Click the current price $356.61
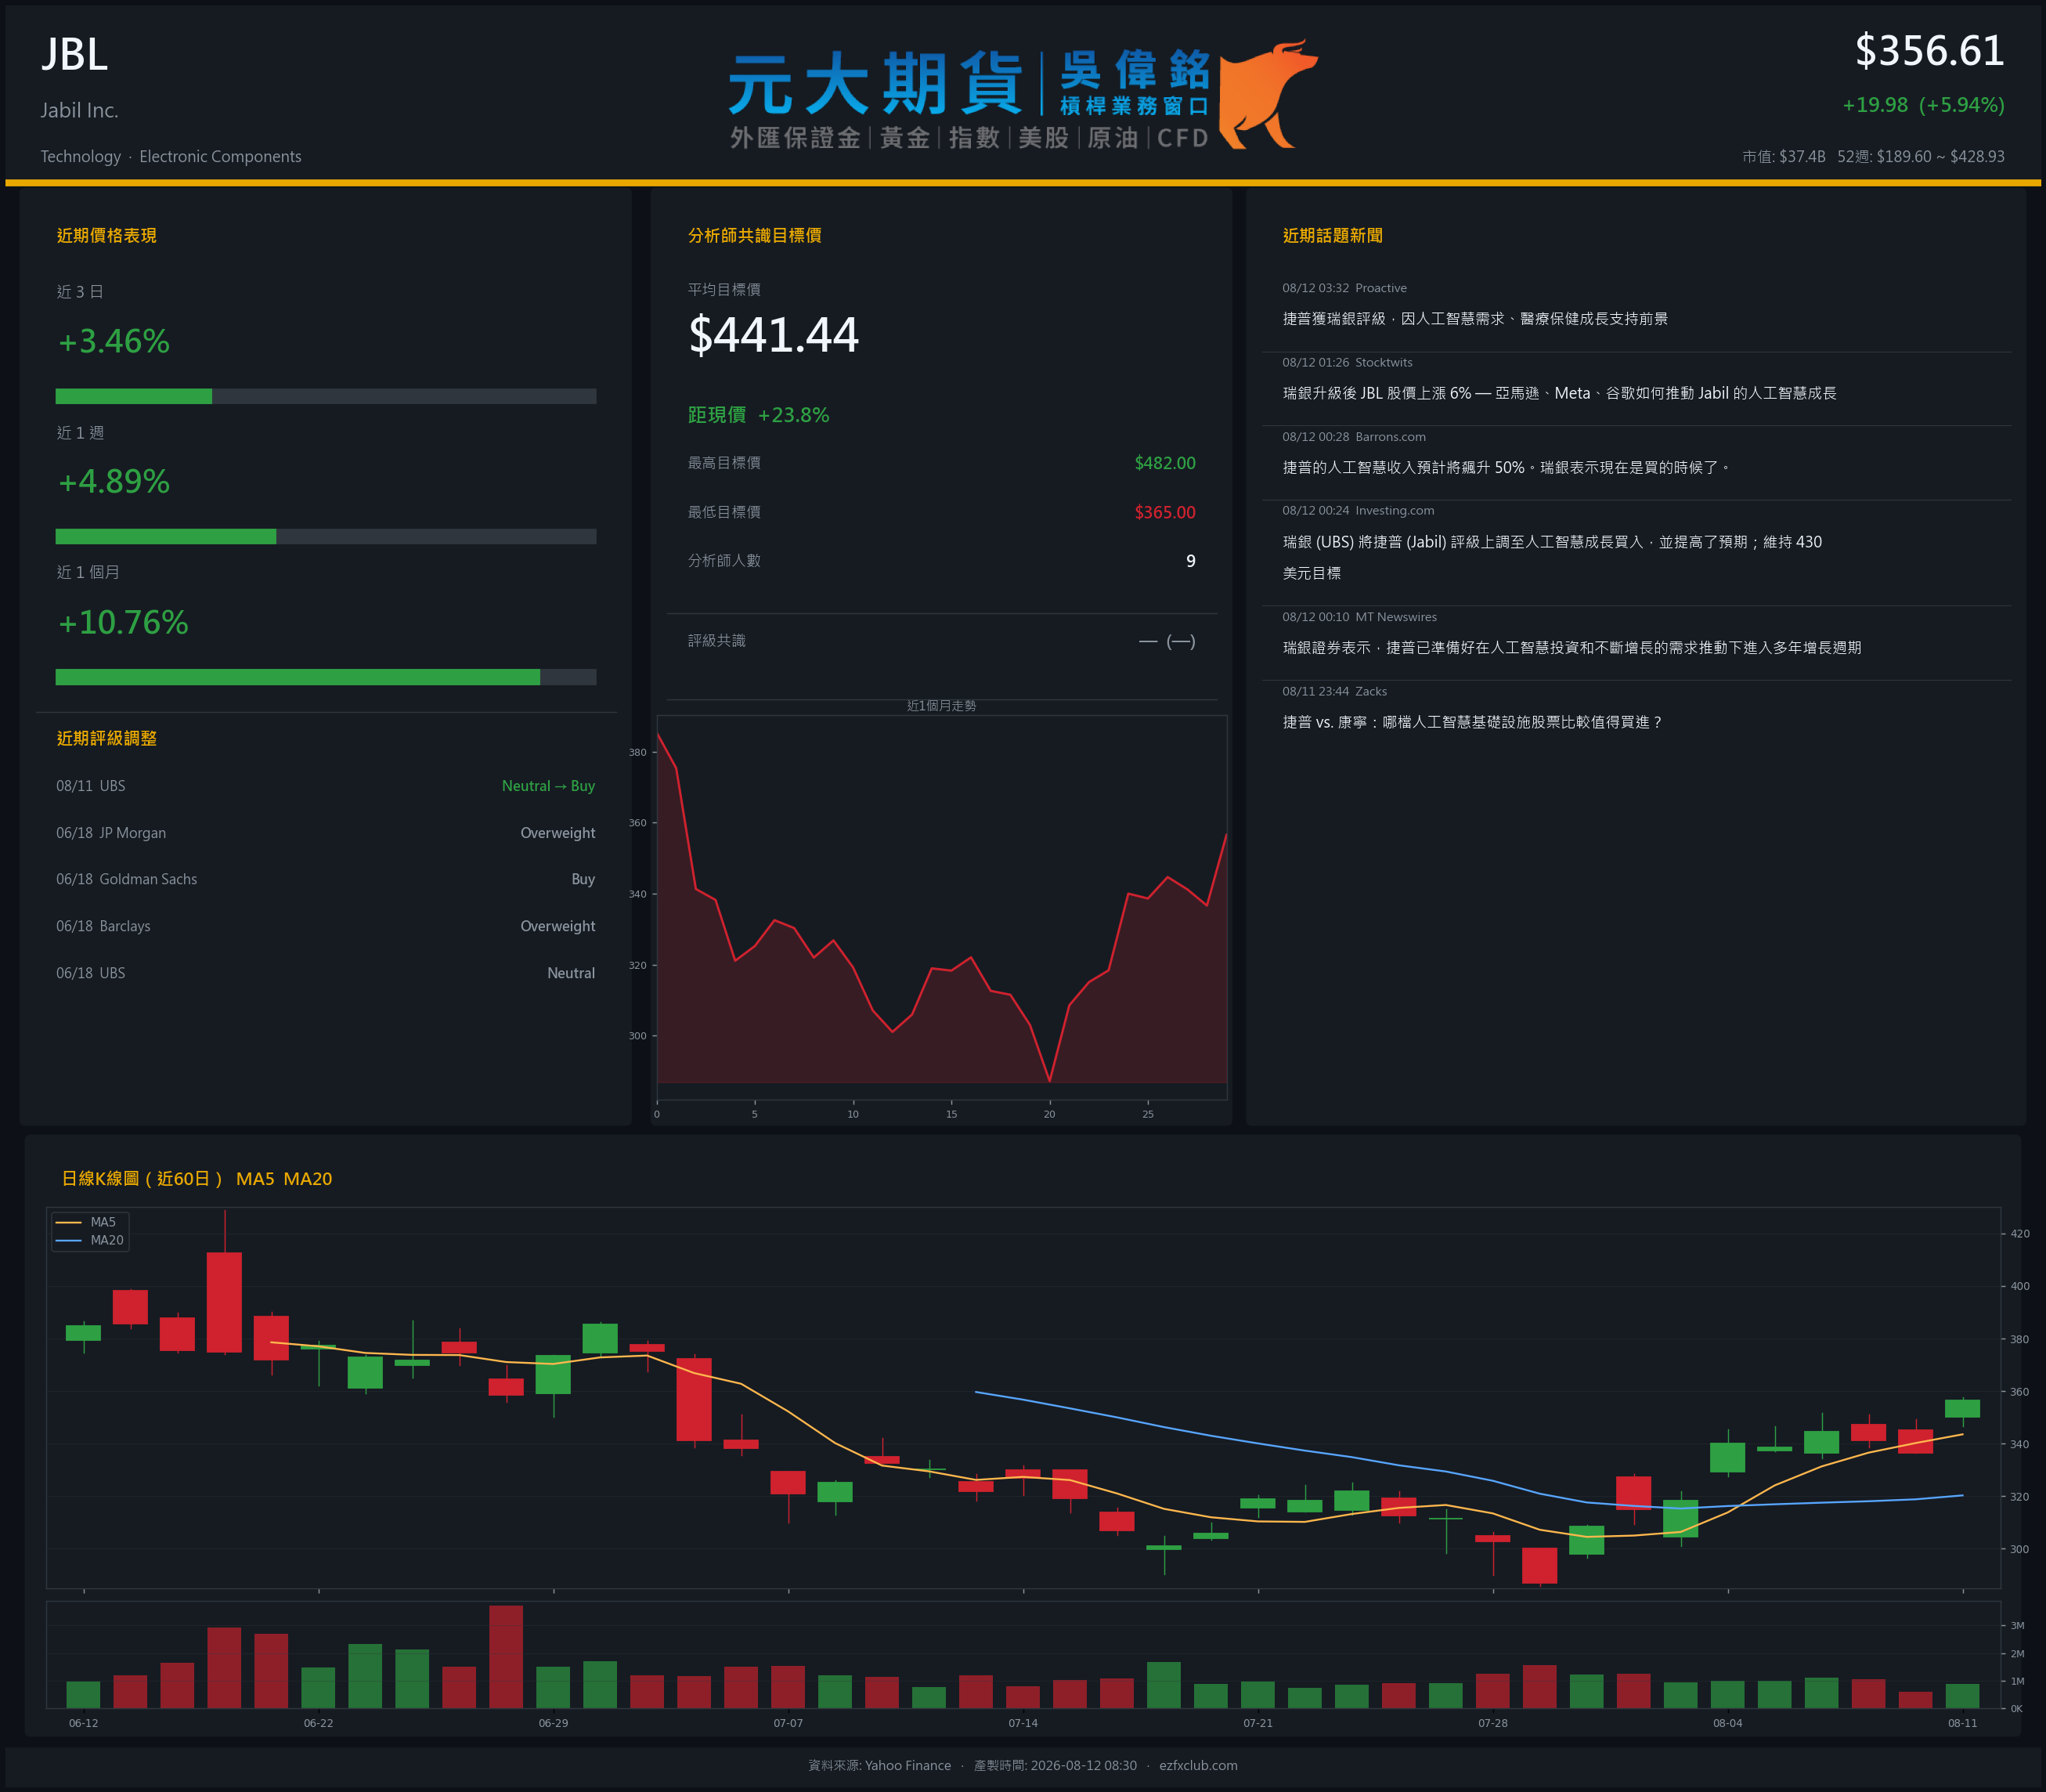 click(1929, 51)
